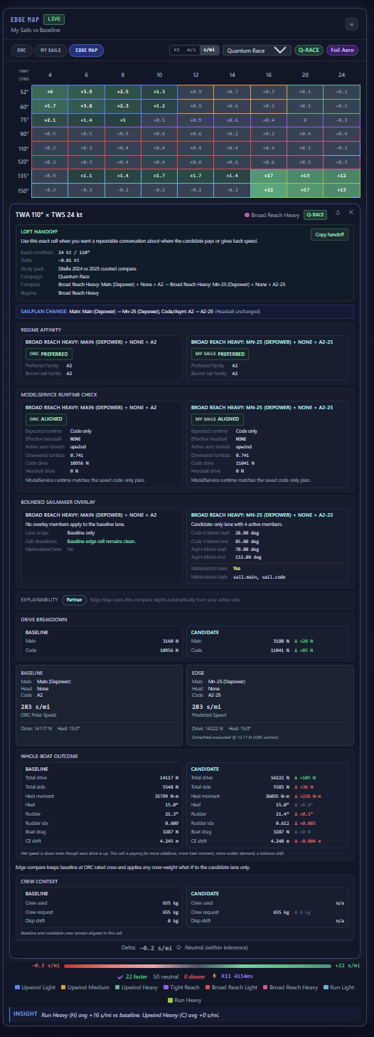Set units to m/s
Screen dimensions: 374x1037
191,50
